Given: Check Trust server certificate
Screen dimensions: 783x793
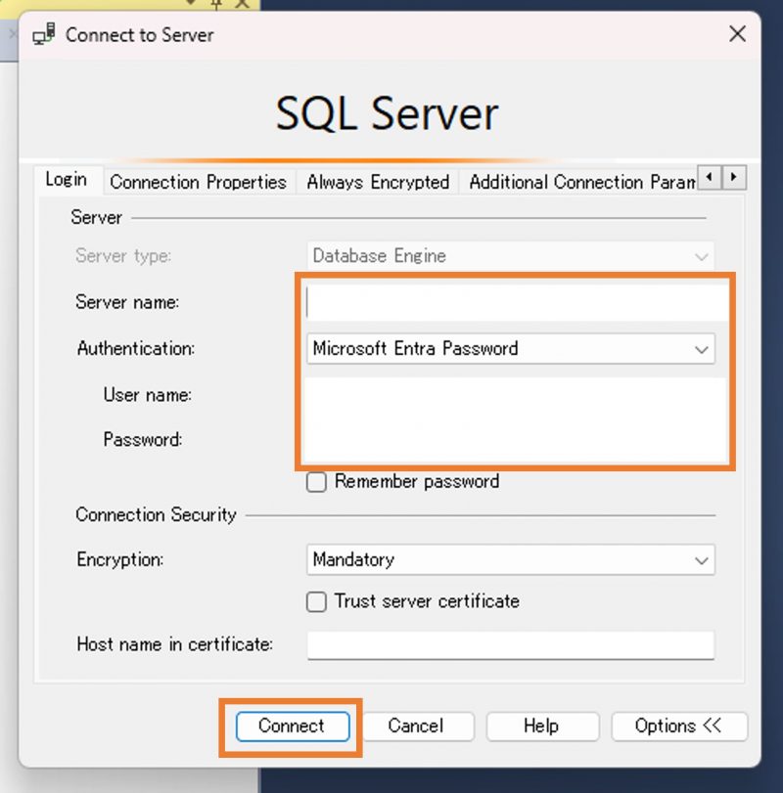Looking at the screenshot, I should (x=316, y=601).
